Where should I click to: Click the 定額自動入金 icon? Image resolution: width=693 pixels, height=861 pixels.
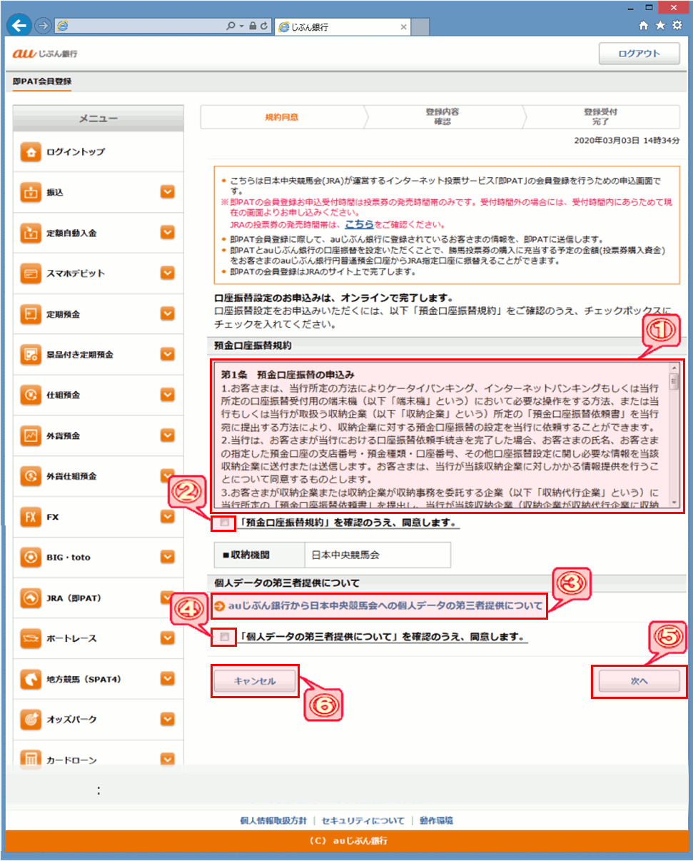30,233
